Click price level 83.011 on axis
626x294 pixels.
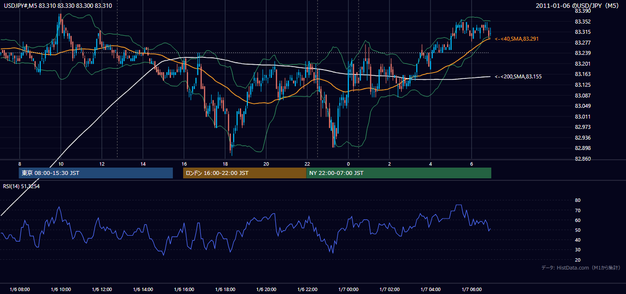(582, 117)
